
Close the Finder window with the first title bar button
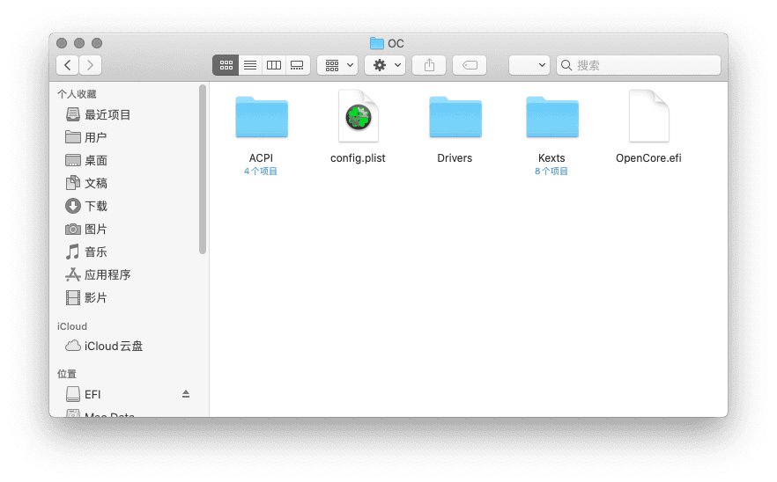pos(62,43)
